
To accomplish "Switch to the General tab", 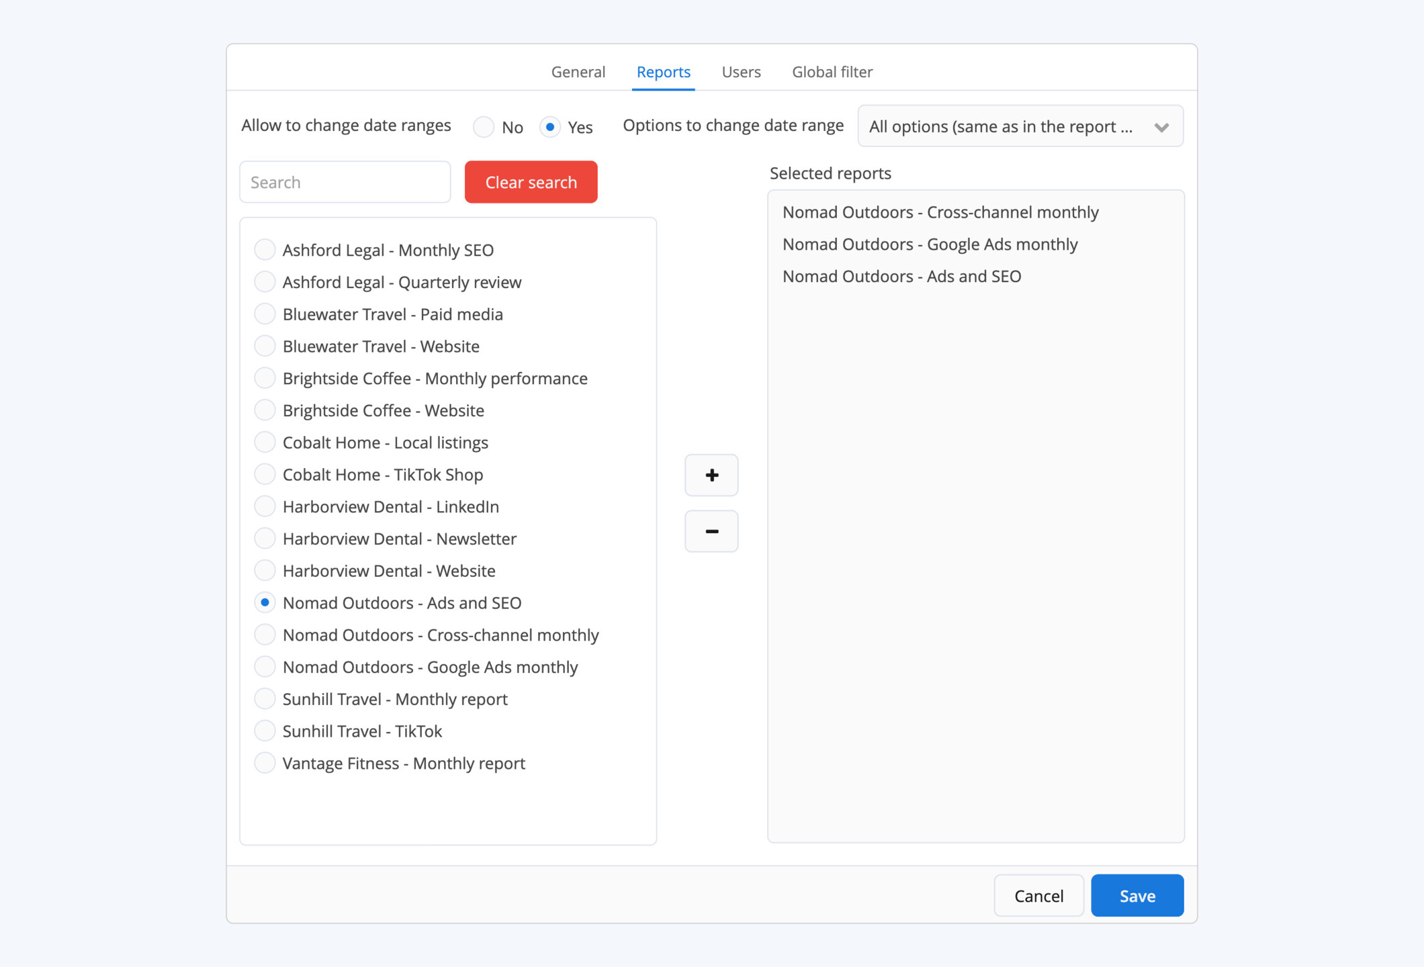I will (x=578, y=72).
